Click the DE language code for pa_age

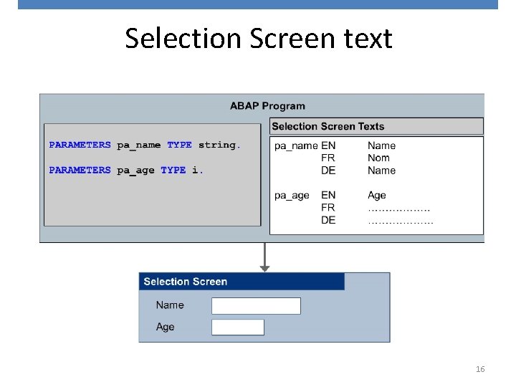(x=328, y=220)
